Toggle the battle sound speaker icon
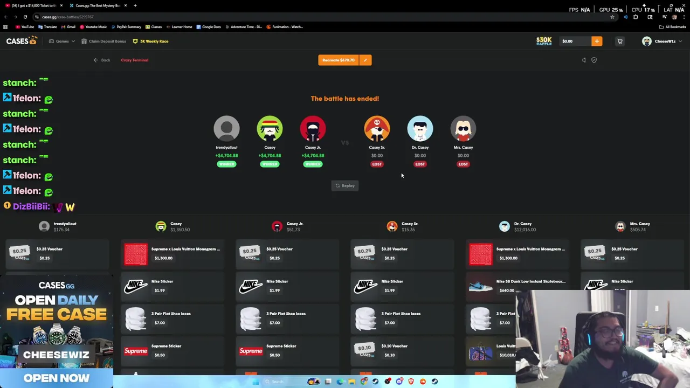 tap(584, 60)
